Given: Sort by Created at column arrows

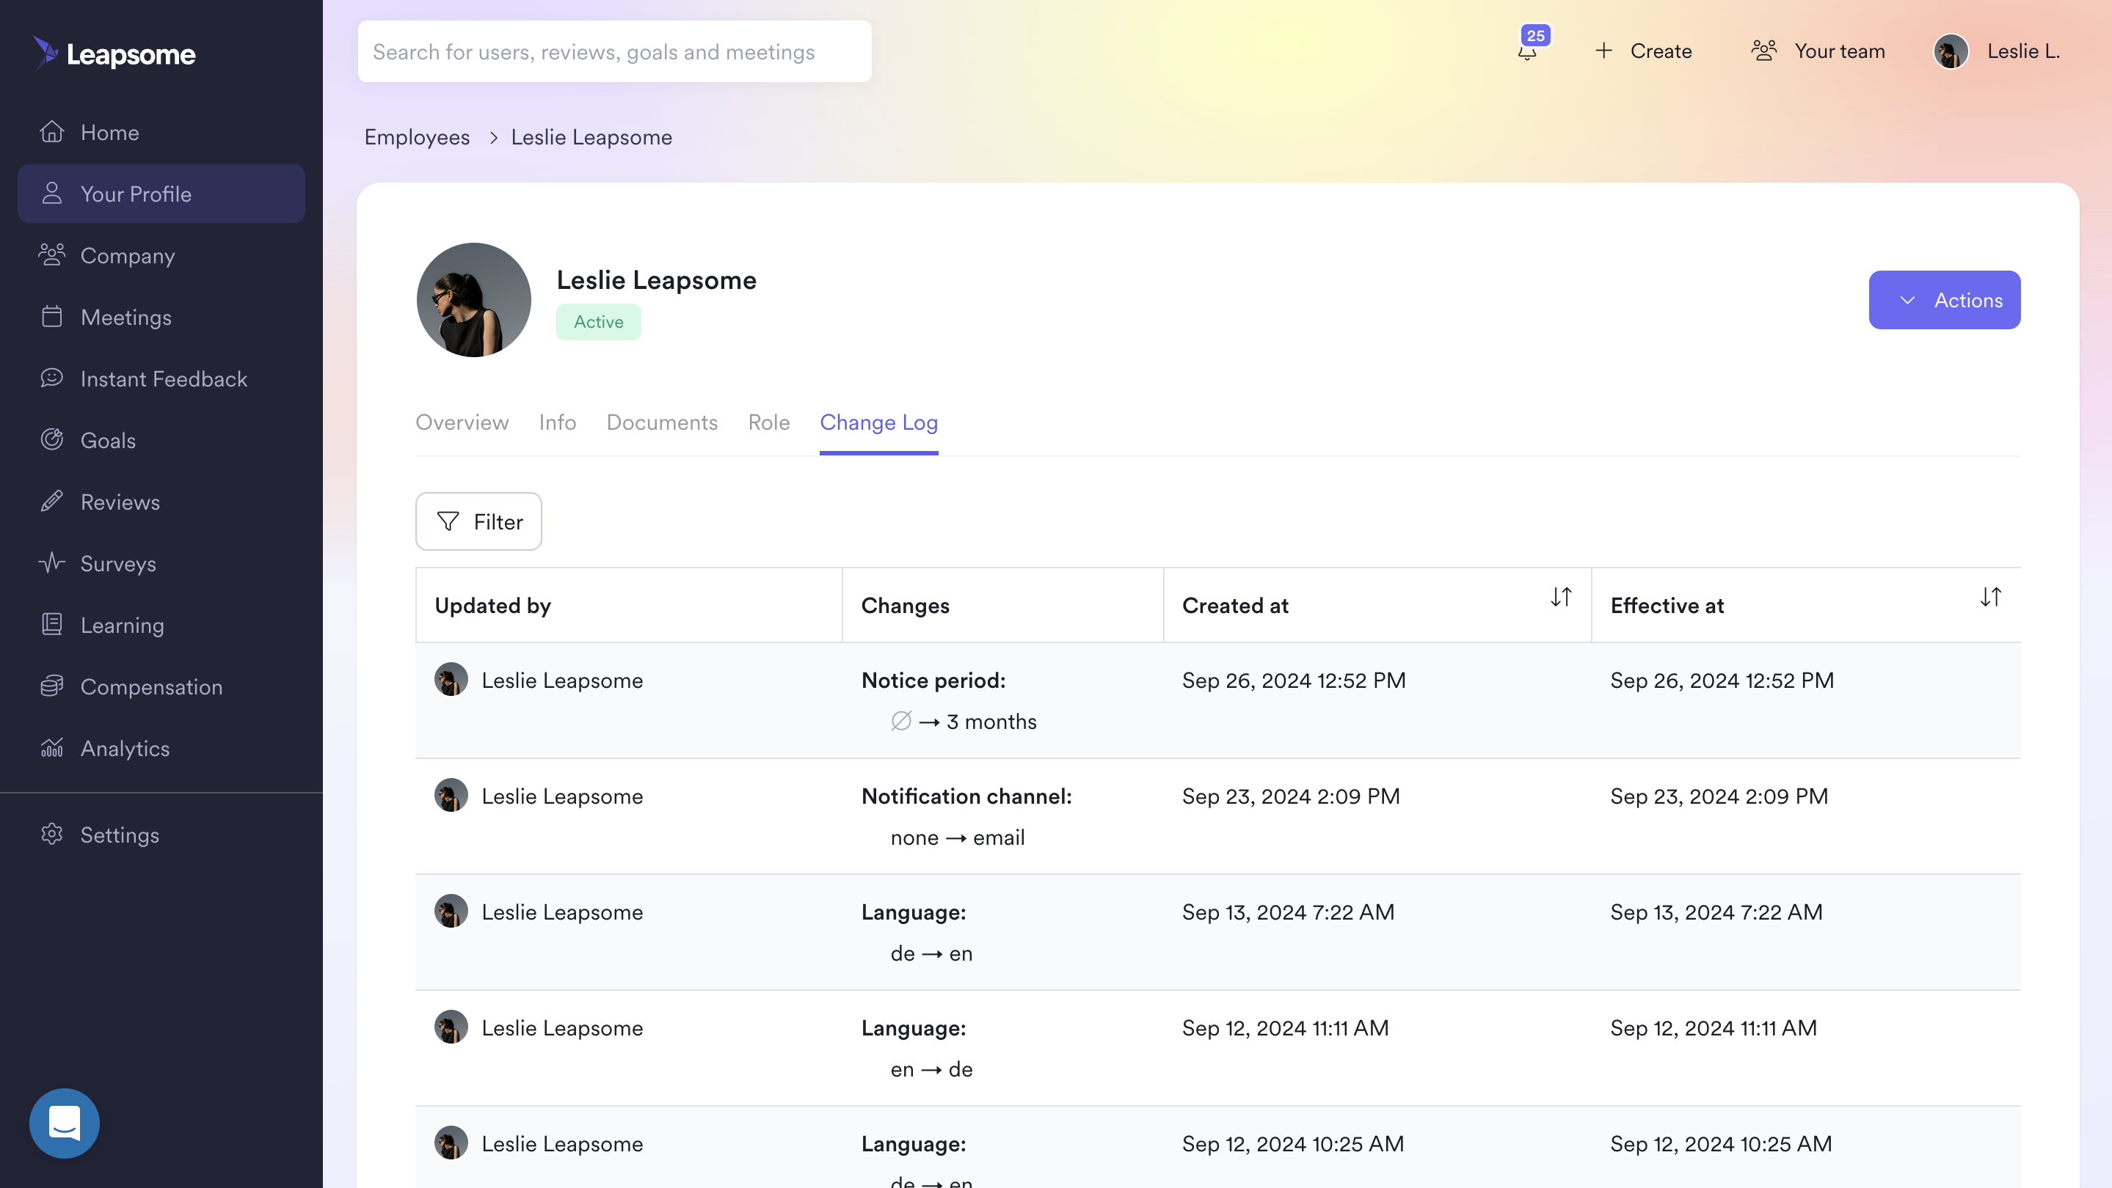Looking at the screenshot, I should click(1561, 596).
